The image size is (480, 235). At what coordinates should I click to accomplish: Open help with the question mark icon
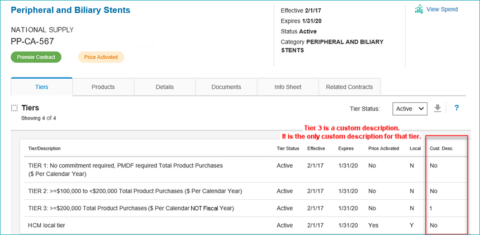click(x=457, y=108)
